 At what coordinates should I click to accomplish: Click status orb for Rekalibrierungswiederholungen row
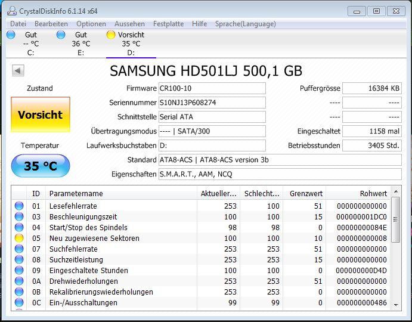tap(19, 292)
